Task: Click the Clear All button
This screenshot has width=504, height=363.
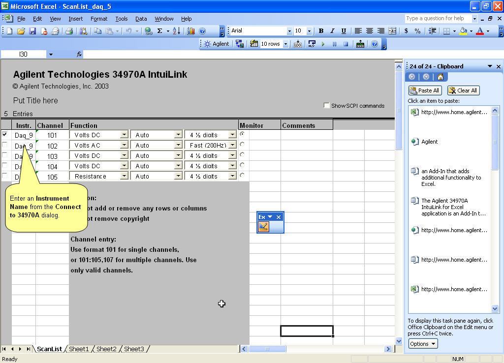Action: (x=463, y=91)
